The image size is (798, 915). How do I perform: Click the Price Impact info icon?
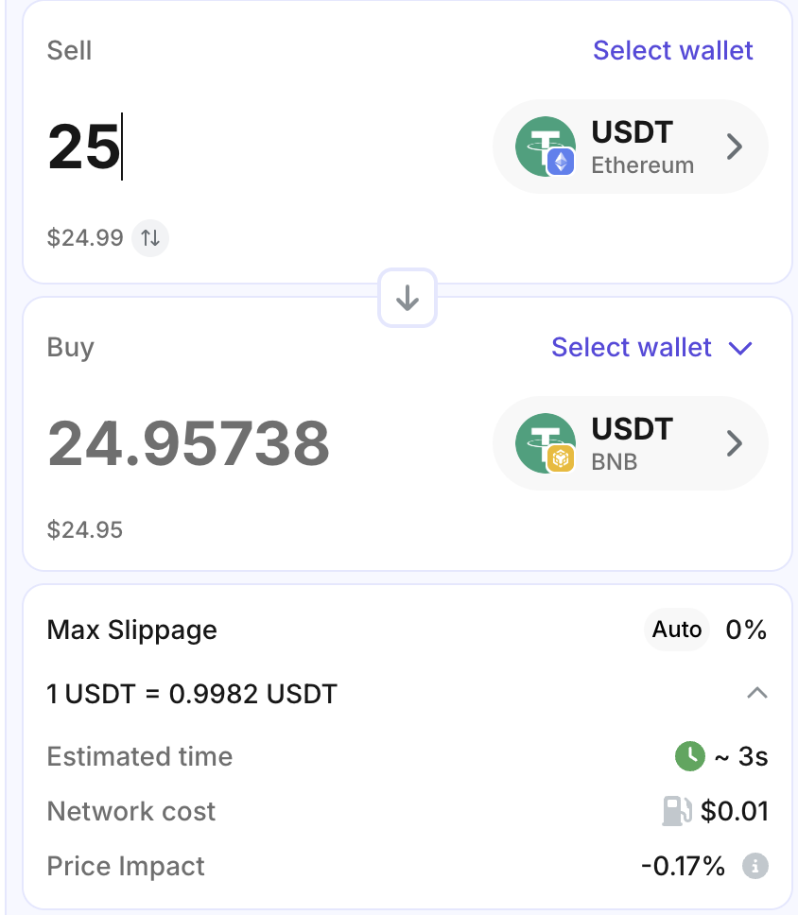click(754, 865)
